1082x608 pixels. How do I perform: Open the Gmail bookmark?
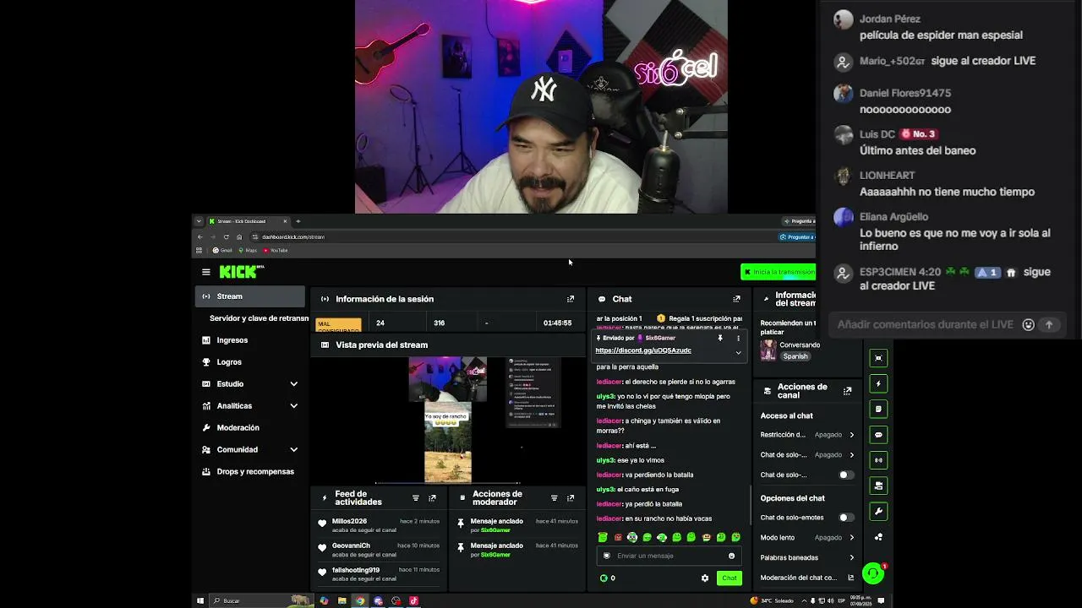click(x=222, y=251)
